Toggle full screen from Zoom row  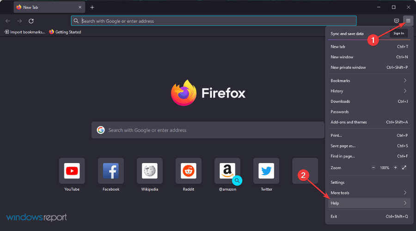404,168
